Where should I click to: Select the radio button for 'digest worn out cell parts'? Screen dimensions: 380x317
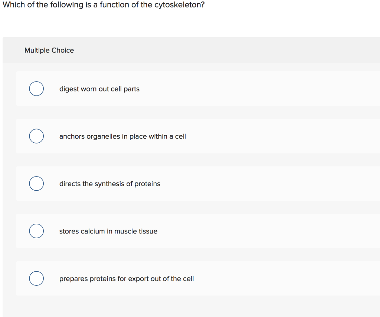pyautogui.click(x=36, y=88)
